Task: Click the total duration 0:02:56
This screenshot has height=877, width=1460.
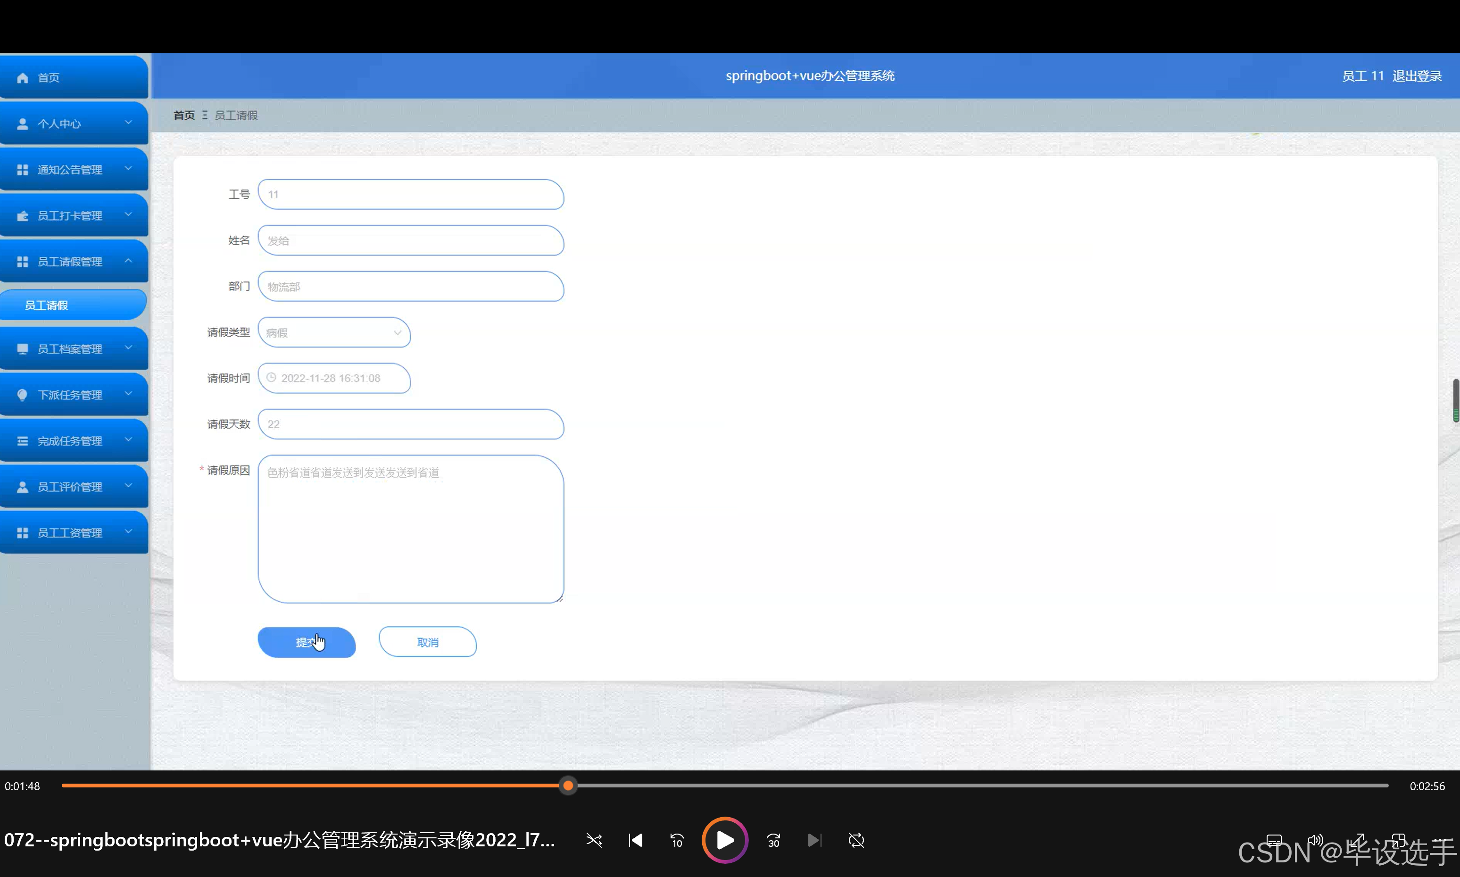Action: 1427,786
